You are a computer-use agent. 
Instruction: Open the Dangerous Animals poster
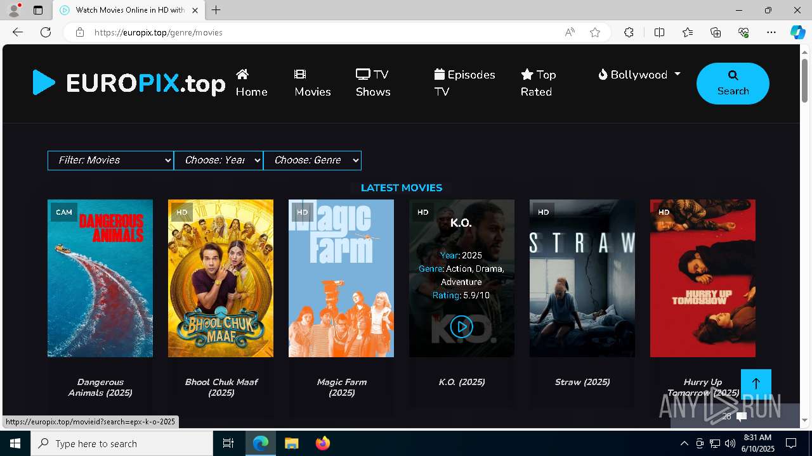click(100, 279)
